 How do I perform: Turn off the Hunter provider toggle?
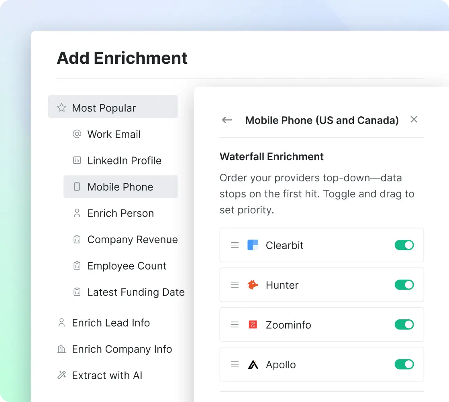[x=404, y=285]
